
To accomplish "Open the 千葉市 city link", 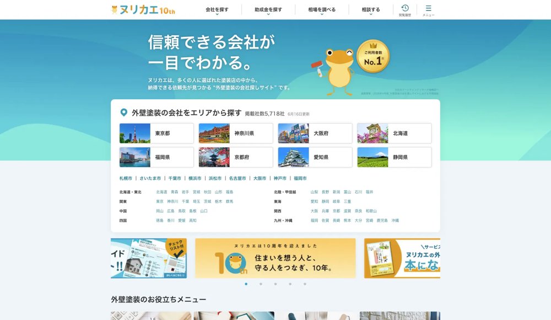I will pos(175,178).
